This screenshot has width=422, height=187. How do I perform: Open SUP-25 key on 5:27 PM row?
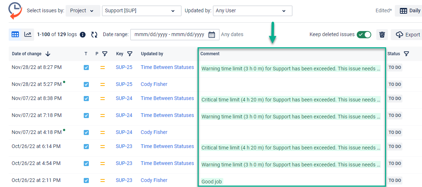click(x=124, y=84)
